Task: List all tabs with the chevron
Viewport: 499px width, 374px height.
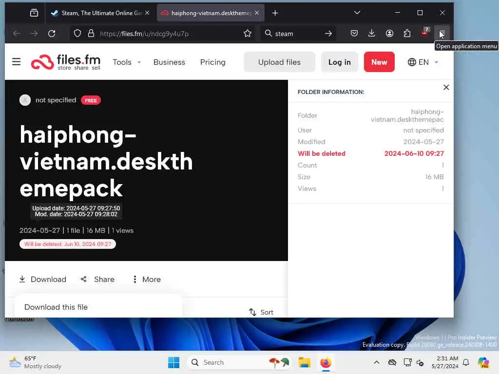Action: pos(357,13)
